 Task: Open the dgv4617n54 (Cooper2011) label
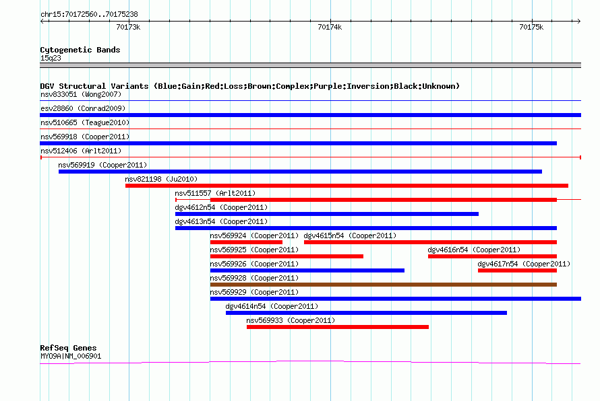[524, 264]
